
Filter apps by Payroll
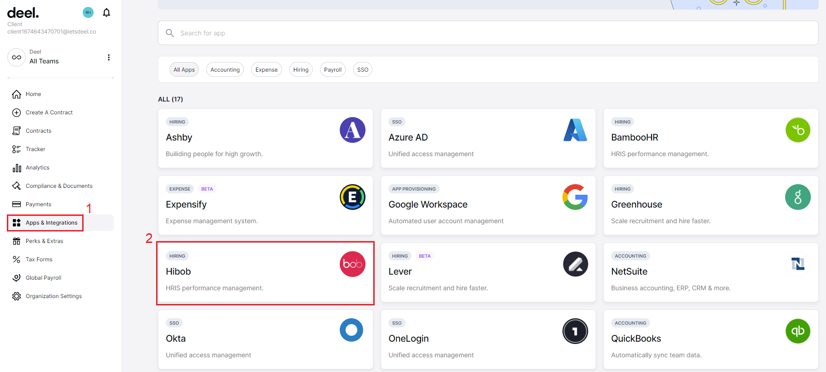tap(333, 69)
